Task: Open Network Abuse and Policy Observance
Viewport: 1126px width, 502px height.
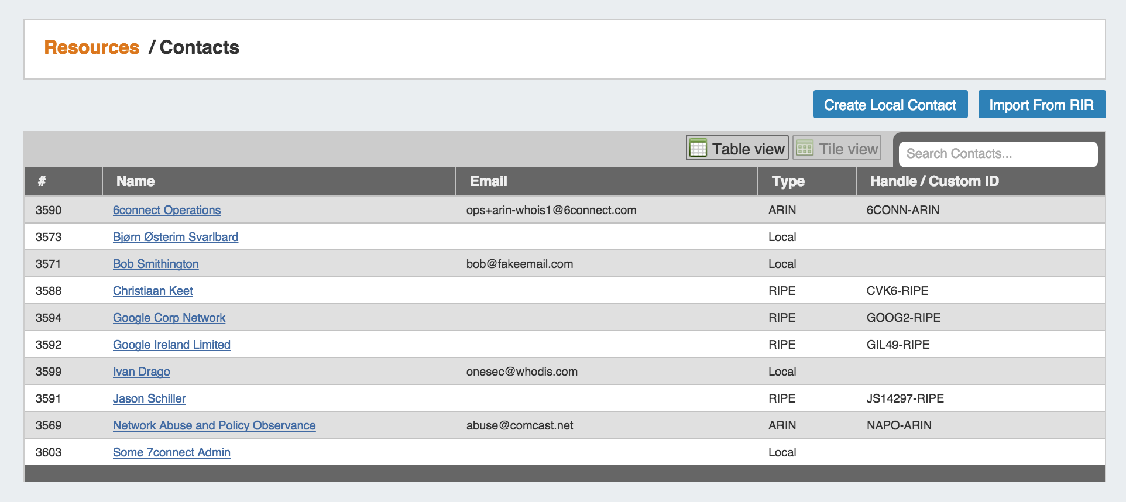Action: pyautogui.click(x=214, y=425)
